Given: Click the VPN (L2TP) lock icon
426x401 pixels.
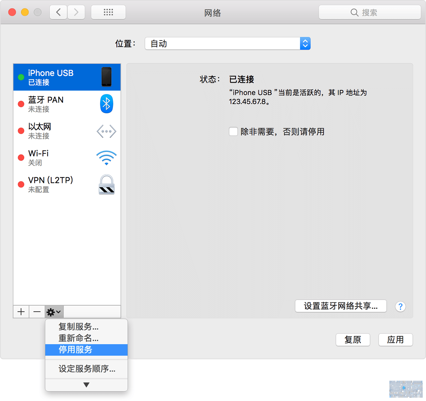Looking at the screenshot, I should click(106, 184).
